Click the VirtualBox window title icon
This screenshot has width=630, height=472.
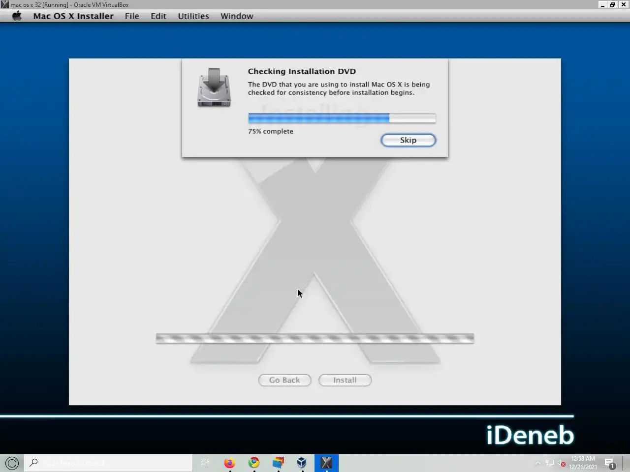(4, 4)
